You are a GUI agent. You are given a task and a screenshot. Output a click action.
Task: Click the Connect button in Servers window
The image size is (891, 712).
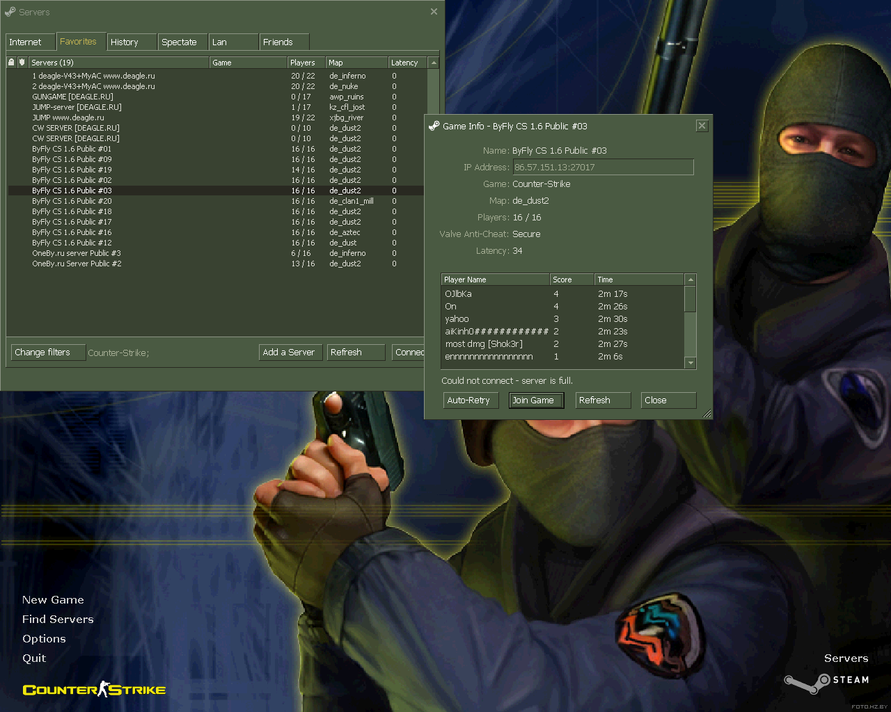pos(409,353)
